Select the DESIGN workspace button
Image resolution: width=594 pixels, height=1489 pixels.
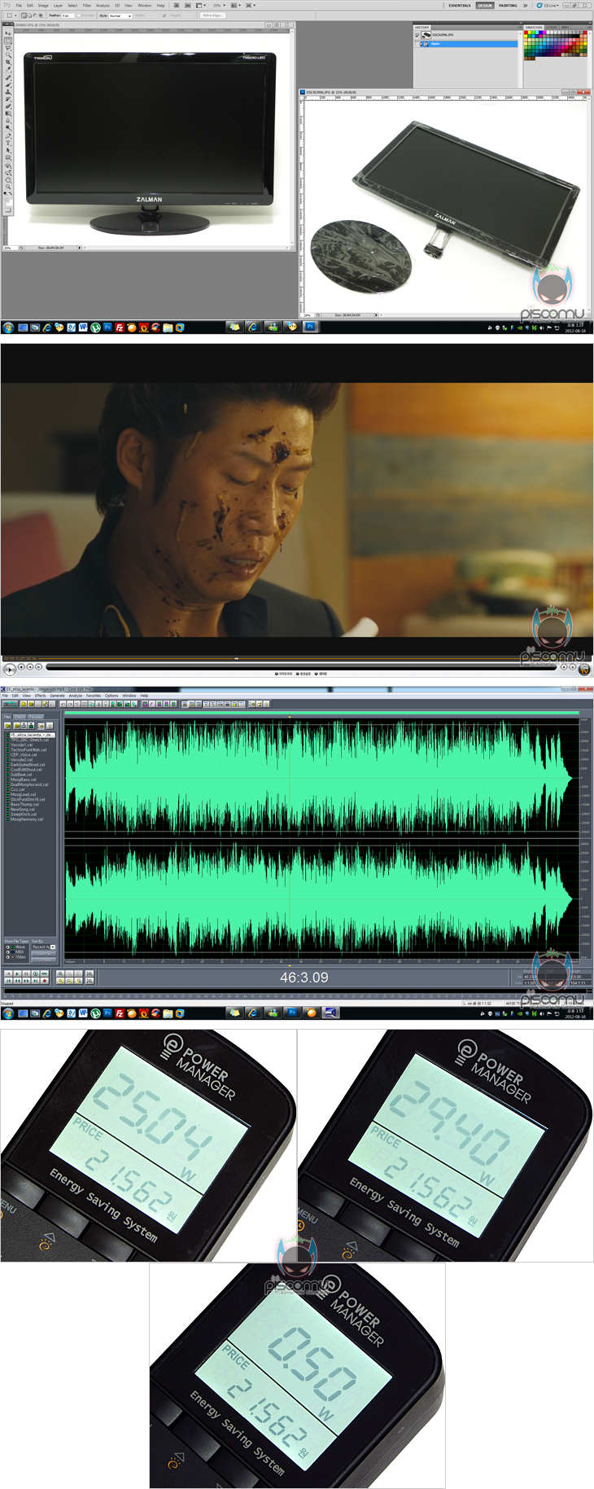(x=485, y=5)
